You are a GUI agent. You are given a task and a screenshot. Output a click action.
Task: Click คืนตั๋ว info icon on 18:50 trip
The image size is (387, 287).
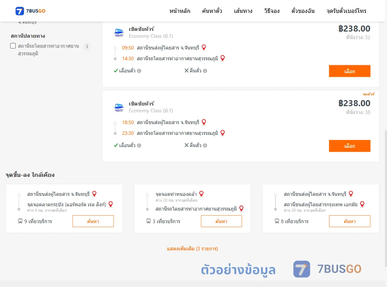(205, 146)
